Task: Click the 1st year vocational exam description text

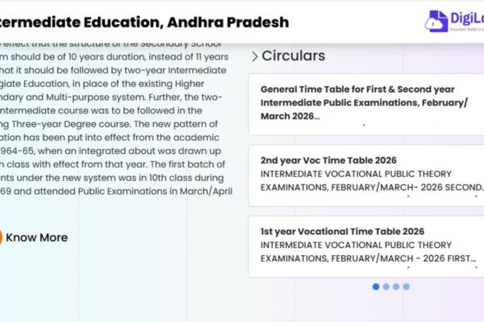Action: (368, 251)
